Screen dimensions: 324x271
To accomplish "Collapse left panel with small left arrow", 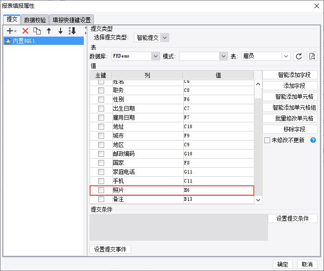I will tap(86, 28).
